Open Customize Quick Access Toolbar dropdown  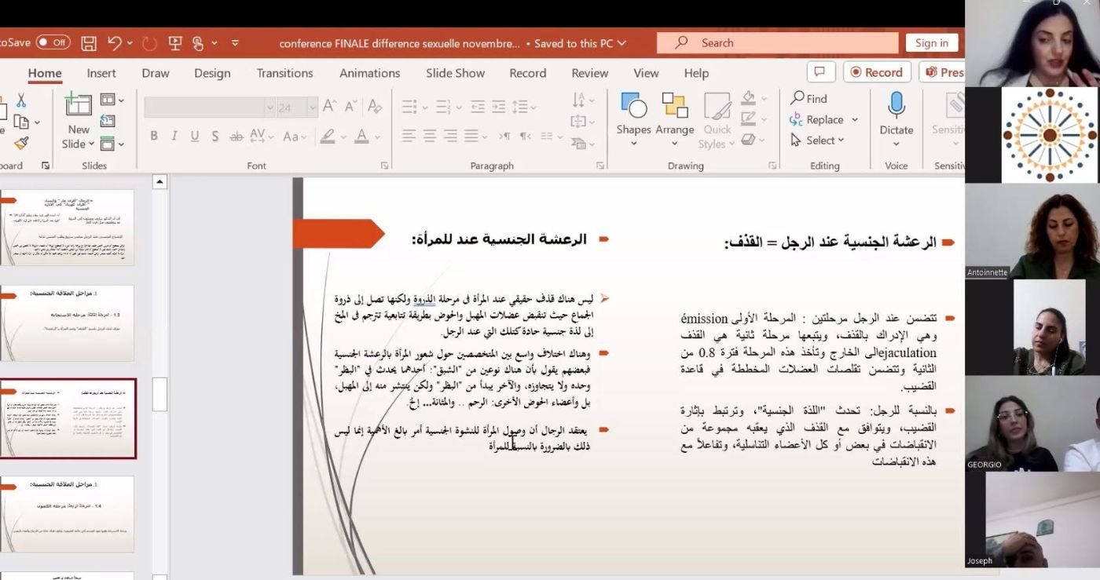(x=235, y=43)
